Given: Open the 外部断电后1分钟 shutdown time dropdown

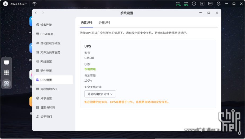Looking at the screenshot, I should 100,94.
